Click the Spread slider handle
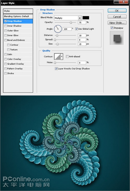The image size is (130, 191). point(55,40)
